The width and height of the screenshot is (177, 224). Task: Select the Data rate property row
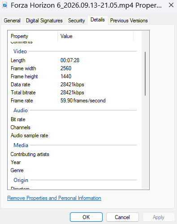tap(73, 85)
